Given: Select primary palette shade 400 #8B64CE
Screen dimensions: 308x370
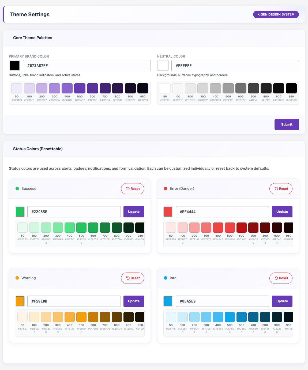Looking at the screenshot, I should point(67,88).
